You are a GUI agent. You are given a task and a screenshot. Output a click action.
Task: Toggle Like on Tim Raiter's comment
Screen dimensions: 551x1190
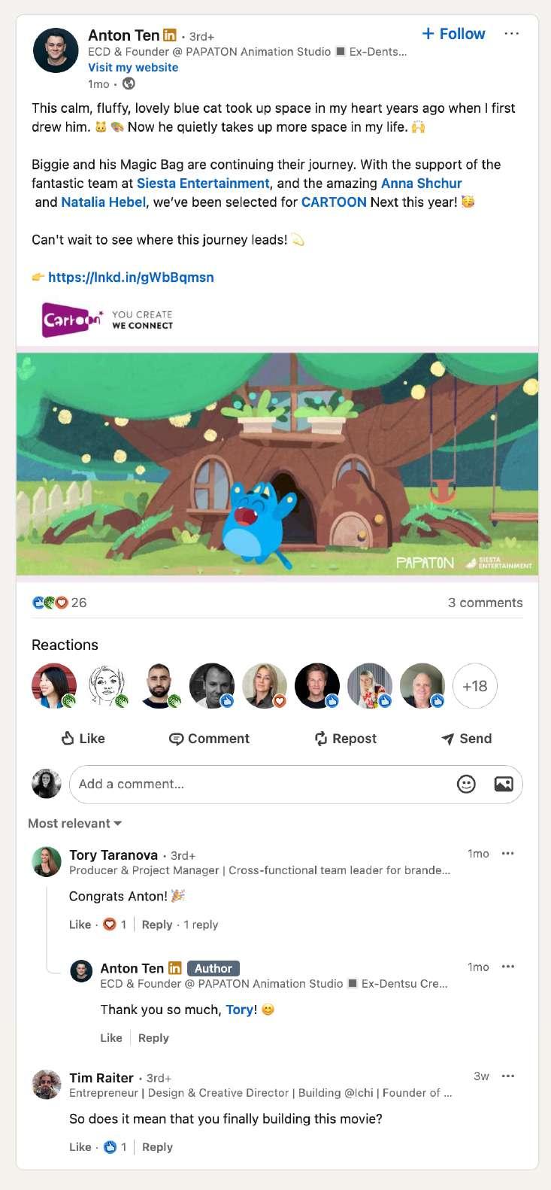coord(80,1147)
